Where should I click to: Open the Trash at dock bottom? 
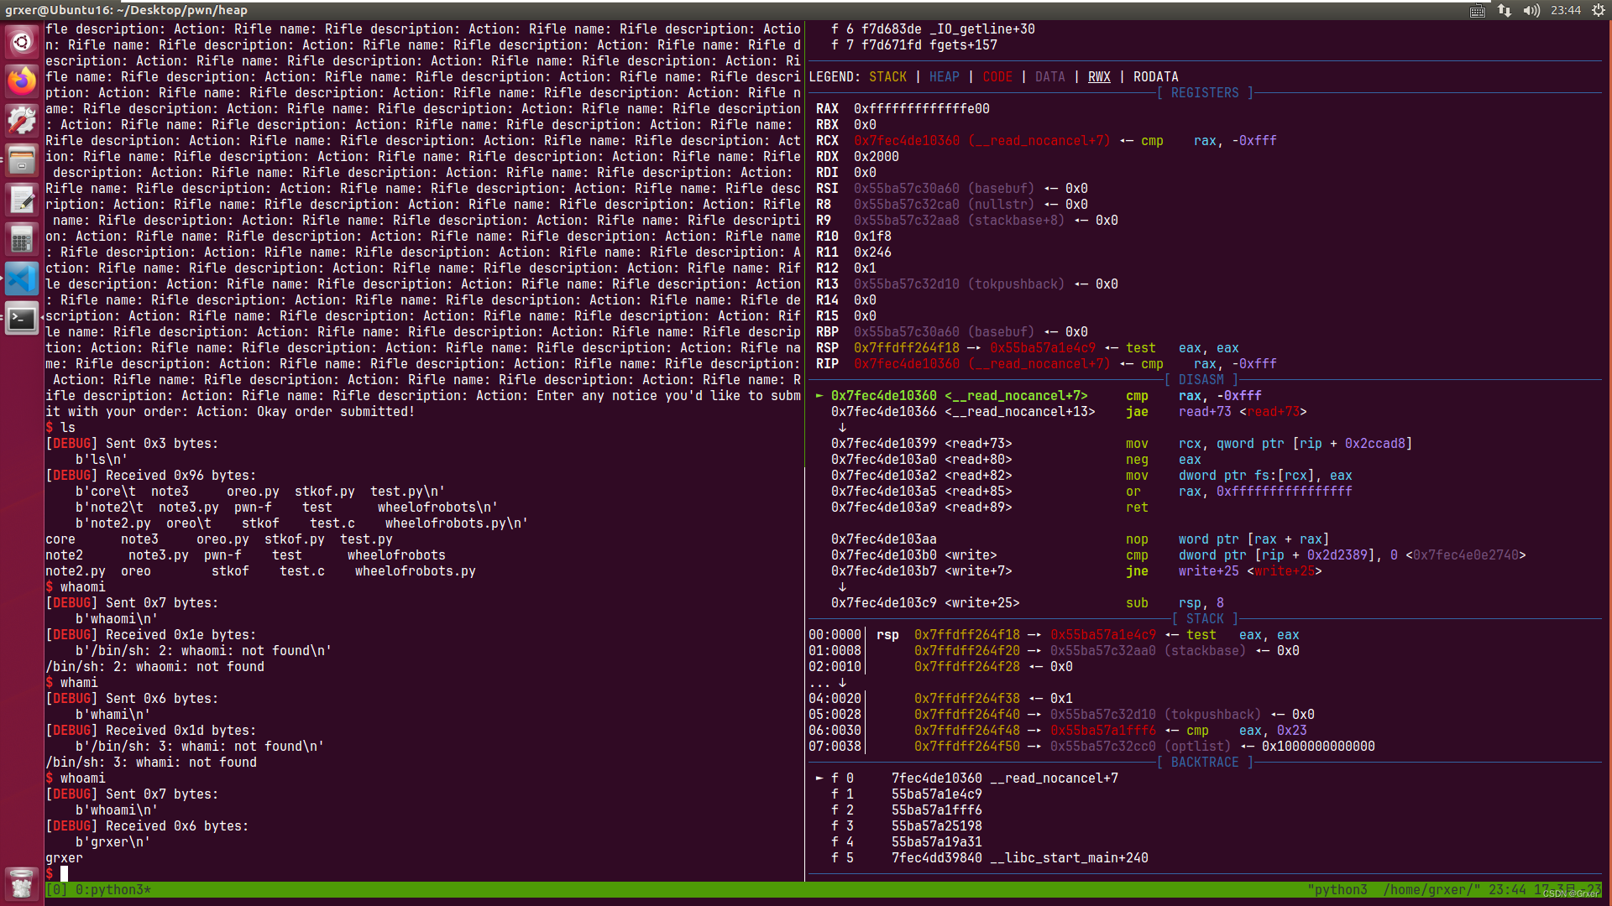point(22,883)
